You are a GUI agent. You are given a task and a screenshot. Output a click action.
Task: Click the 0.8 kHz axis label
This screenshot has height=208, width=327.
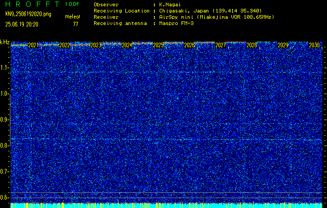tap(5, 146)
